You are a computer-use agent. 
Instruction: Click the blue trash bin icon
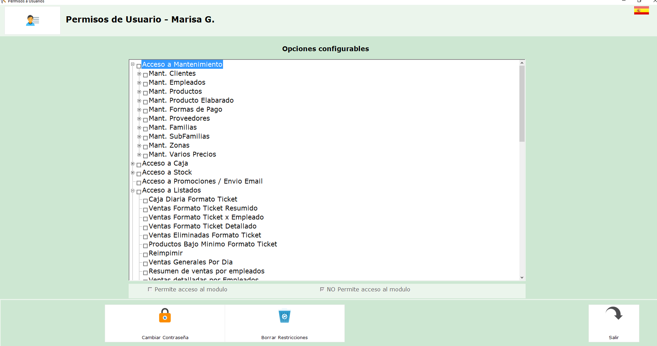pyautogui.click(x=284, y=316)
